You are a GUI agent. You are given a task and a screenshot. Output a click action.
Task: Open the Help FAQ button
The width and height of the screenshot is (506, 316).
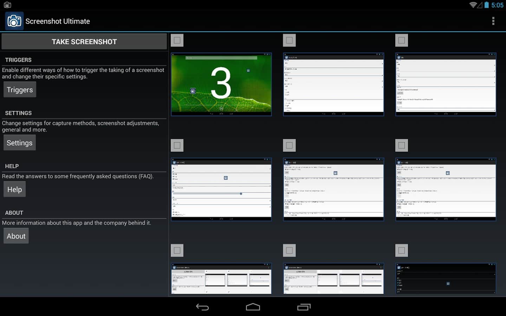tap(14, 190)
